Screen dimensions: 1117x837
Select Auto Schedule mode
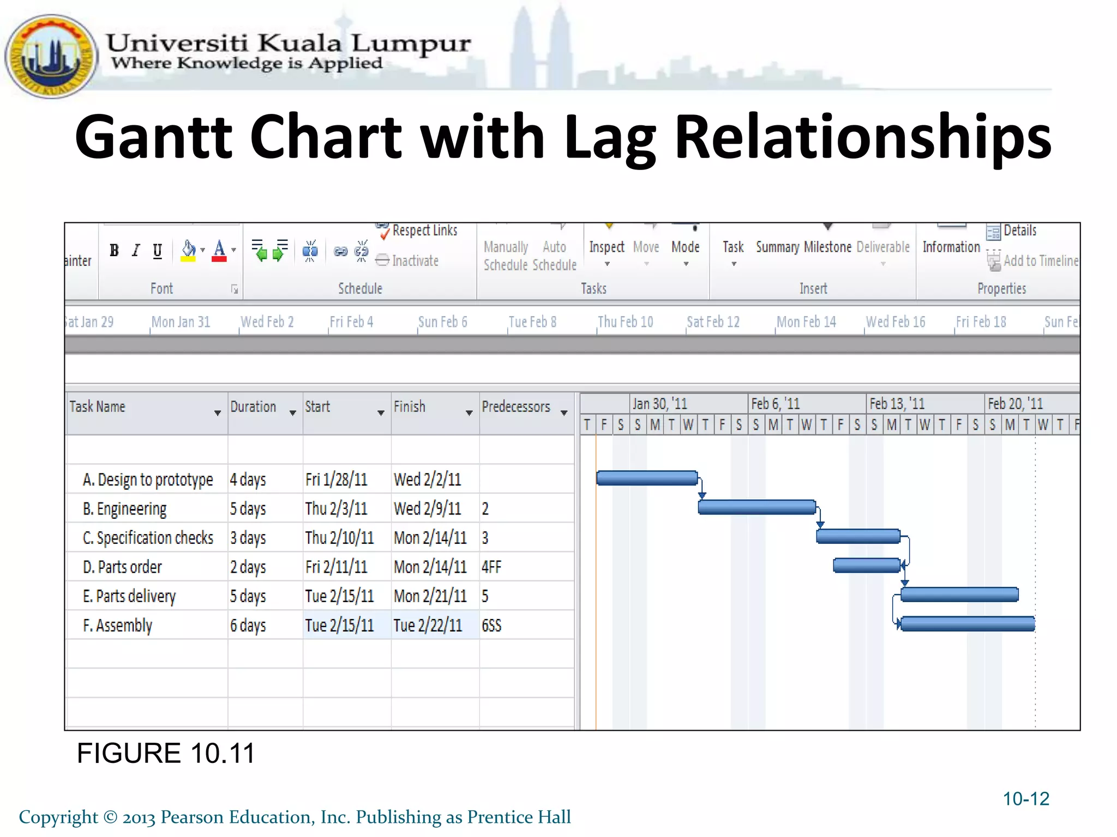[554, 256]
